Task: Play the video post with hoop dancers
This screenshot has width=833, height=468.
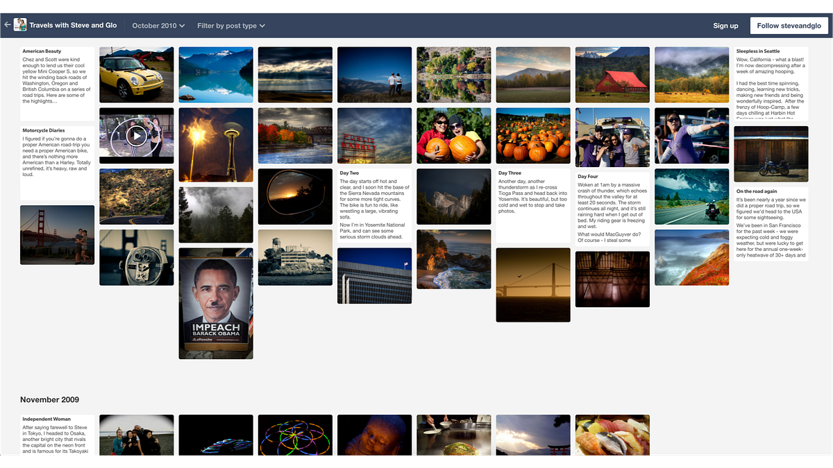Action: [x=137, y=135]
